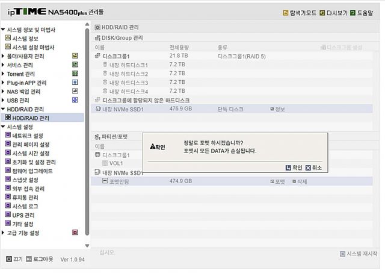Click the USB 관리 shortcut icon
This screenshot has width=385, height=273.
click(x=75, y=100)
